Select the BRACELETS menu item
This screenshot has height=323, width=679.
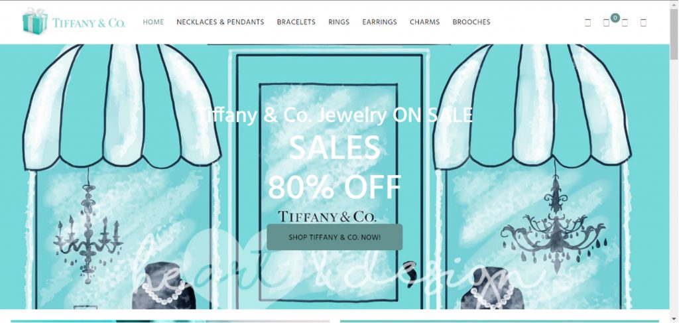point(296,22)
